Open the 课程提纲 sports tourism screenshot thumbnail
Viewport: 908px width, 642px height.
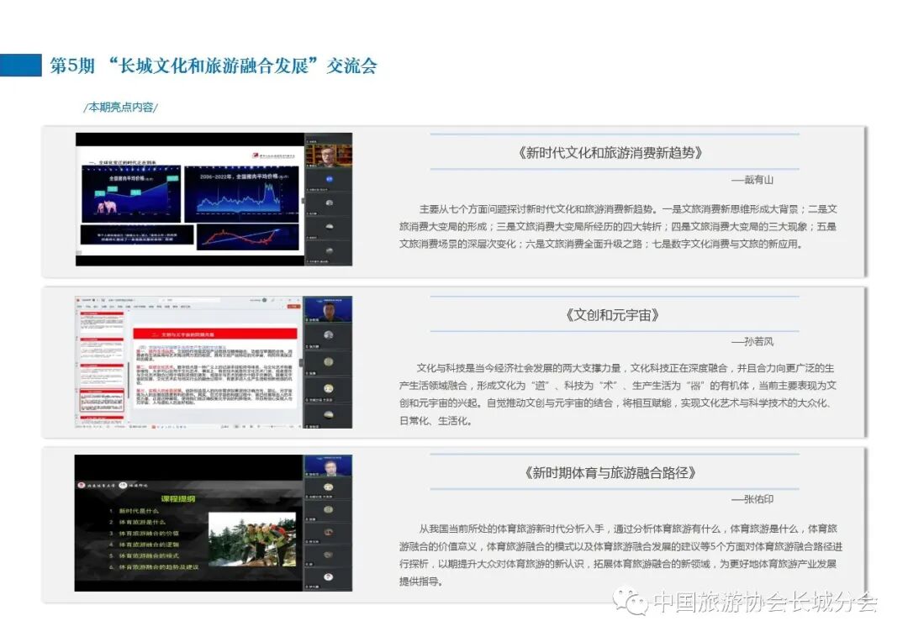[213, 523]
